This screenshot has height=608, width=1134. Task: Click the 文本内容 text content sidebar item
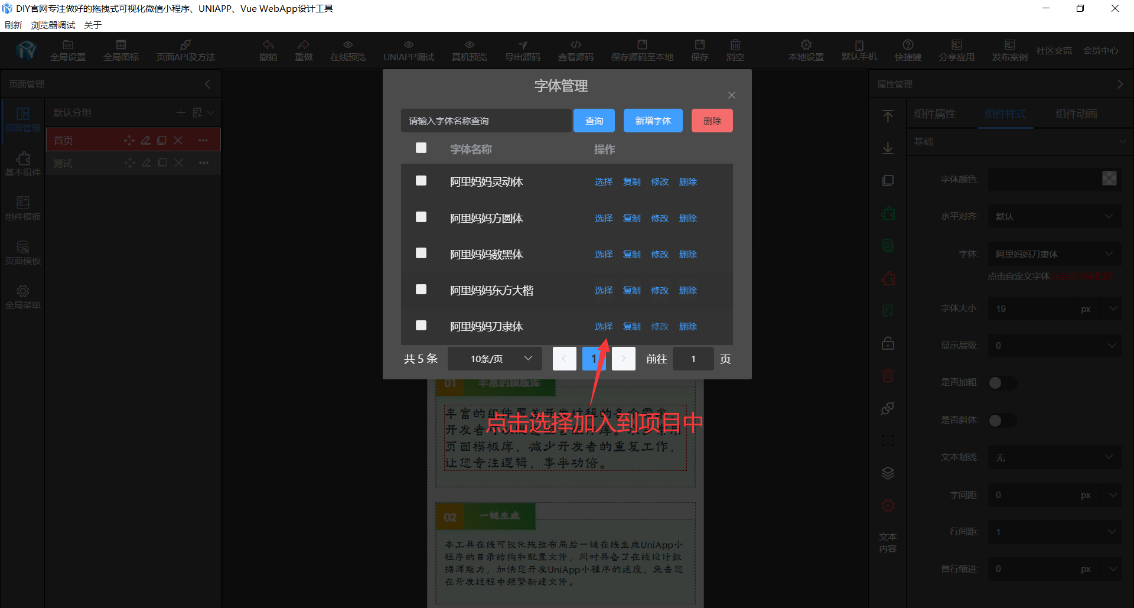(888, 542)
